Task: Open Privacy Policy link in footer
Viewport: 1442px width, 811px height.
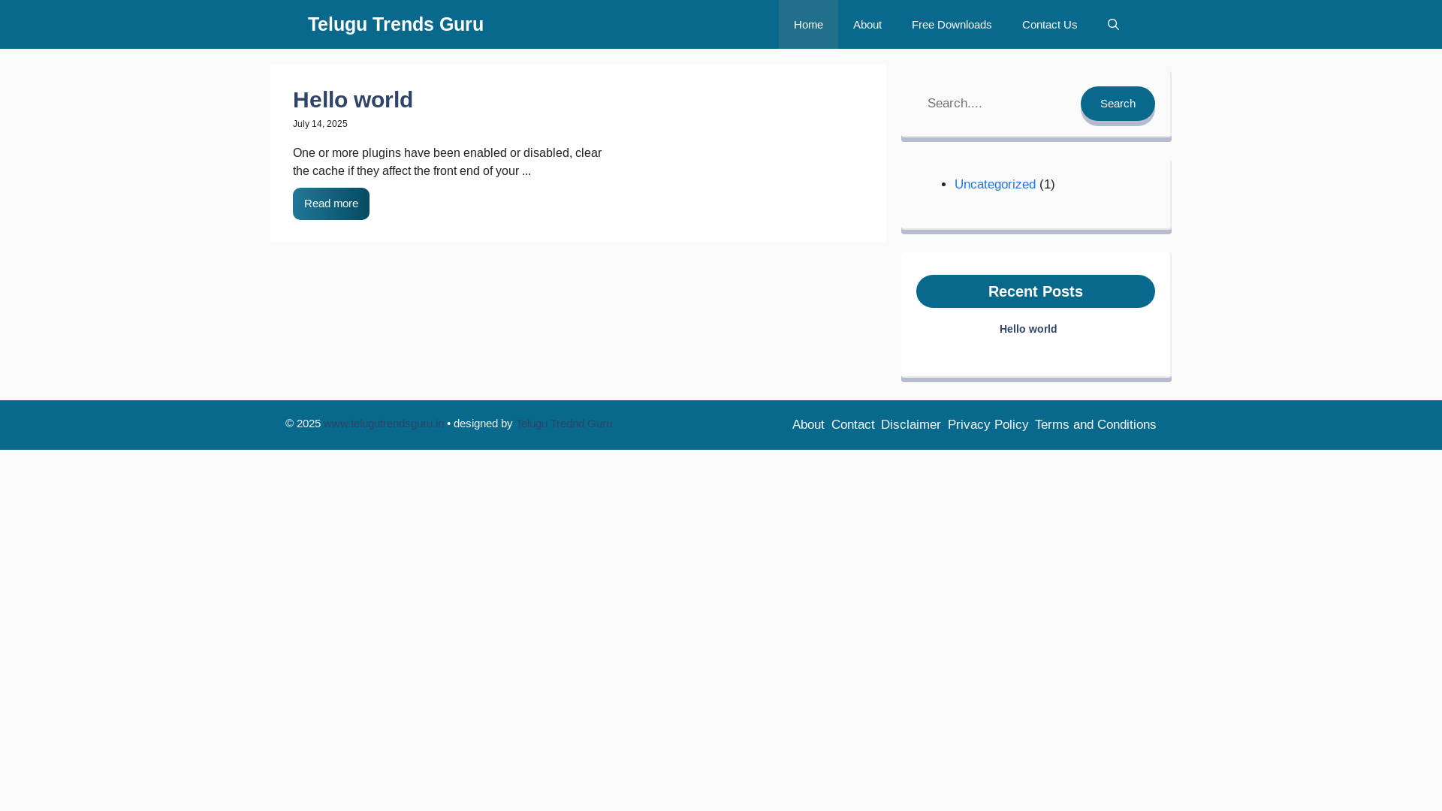Action: coord(988,425)
